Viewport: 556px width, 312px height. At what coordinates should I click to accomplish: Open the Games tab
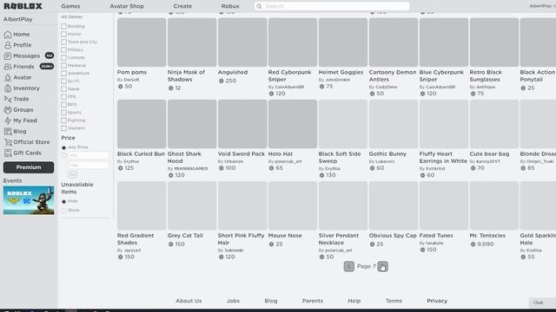70,6
